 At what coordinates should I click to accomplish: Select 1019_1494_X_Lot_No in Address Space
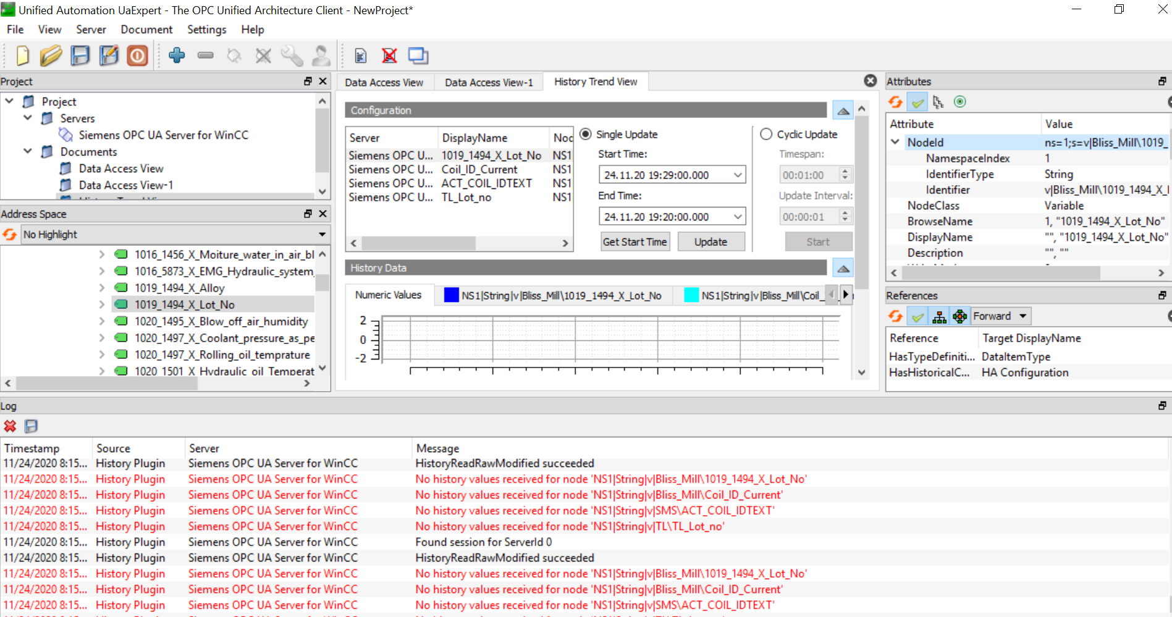pyautogui.click(x=185, y=304)
